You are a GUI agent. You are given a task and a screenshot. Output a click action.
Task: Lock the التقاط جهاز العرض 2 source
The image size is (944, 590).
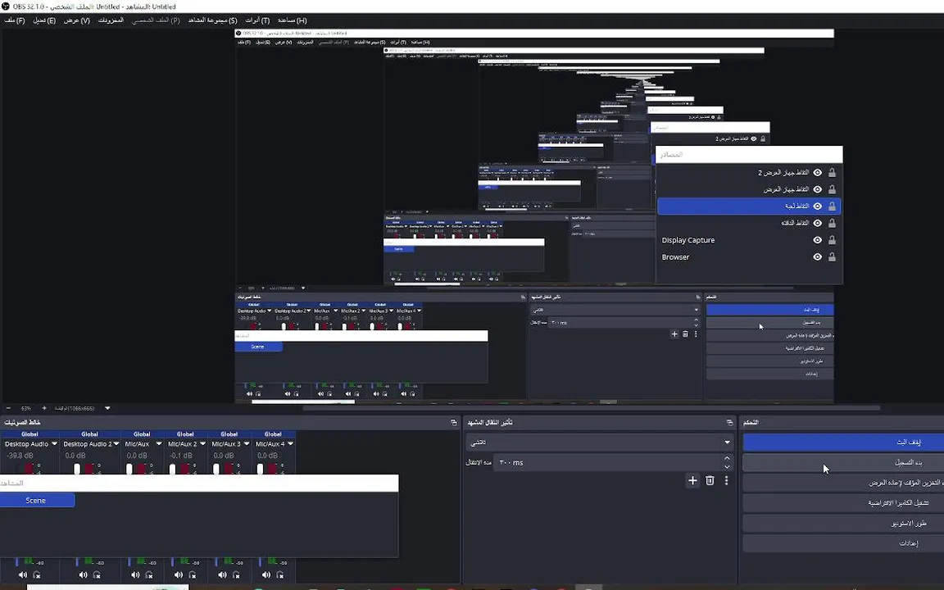pos(832,172)
